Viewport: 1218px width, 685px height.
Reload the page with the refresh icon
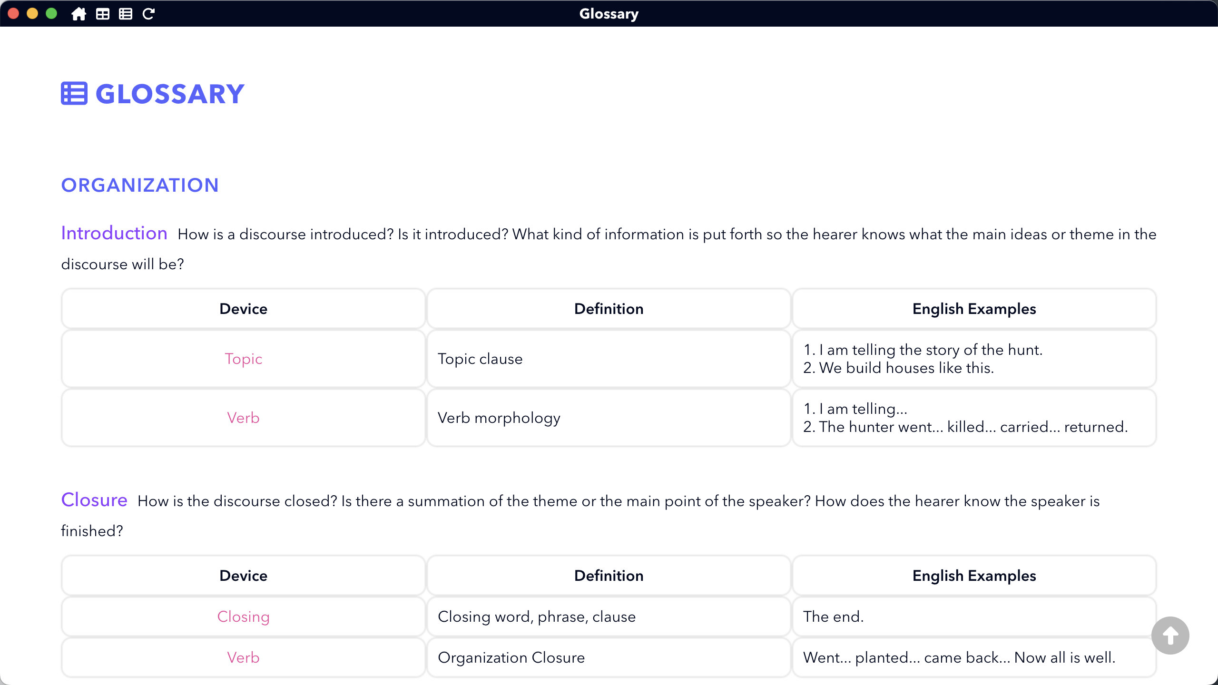click(148, 14)
